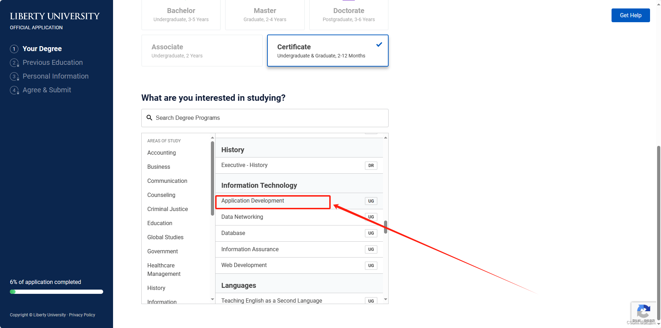Open Get Help button
This screenshot has width=661, height=328.
[631, 15]
